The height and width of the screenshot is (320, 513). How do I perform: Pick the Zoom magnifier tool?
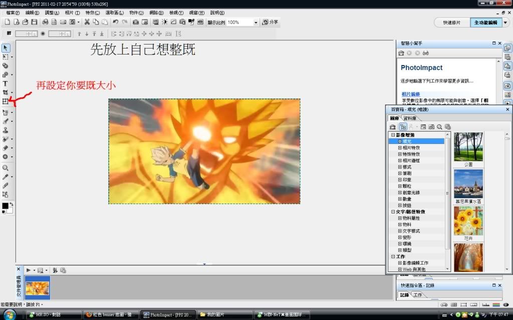[6, 168]
